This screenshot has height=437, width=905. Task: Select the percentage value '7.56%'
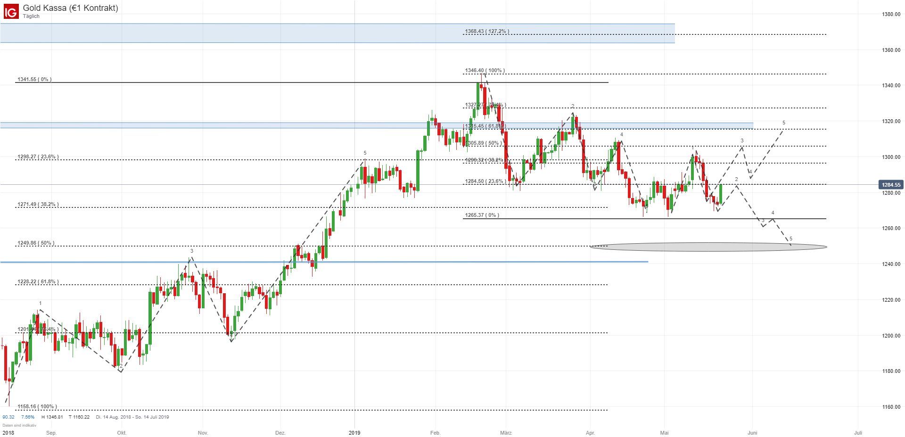pos(28,417)
